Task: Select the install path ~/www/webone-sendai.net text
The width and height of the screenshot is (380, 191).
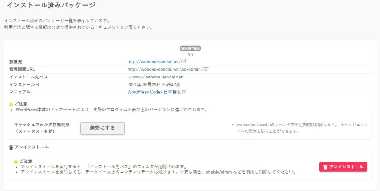Action: (155, 77)
